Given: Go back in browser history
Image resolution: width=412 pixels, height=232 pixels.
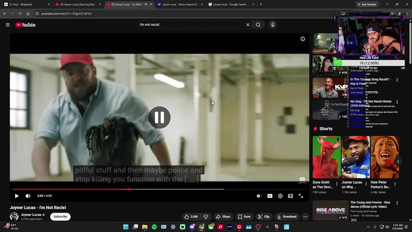Looking at the screenshot, I should click(5, 14).
